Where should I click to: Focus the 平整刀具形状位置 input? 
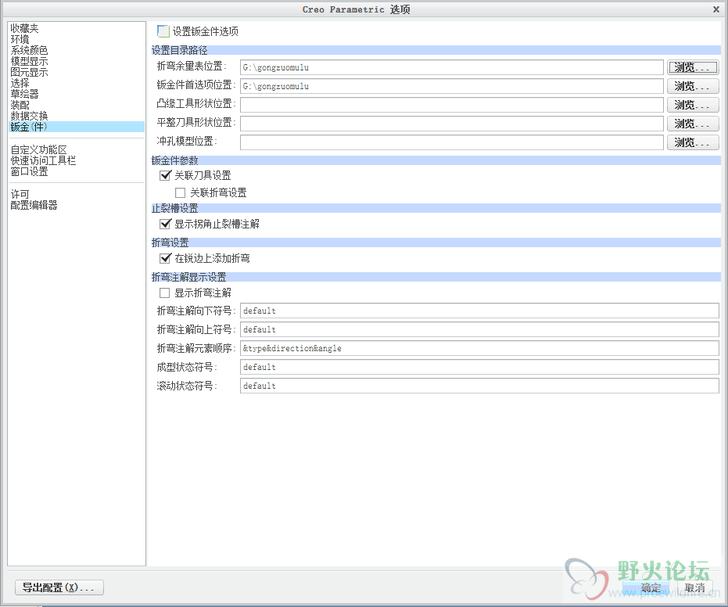click(451, 124)
